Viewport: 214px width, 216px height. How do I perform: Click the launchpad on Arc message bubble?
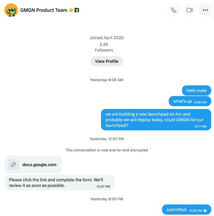[x=156, y=119]
